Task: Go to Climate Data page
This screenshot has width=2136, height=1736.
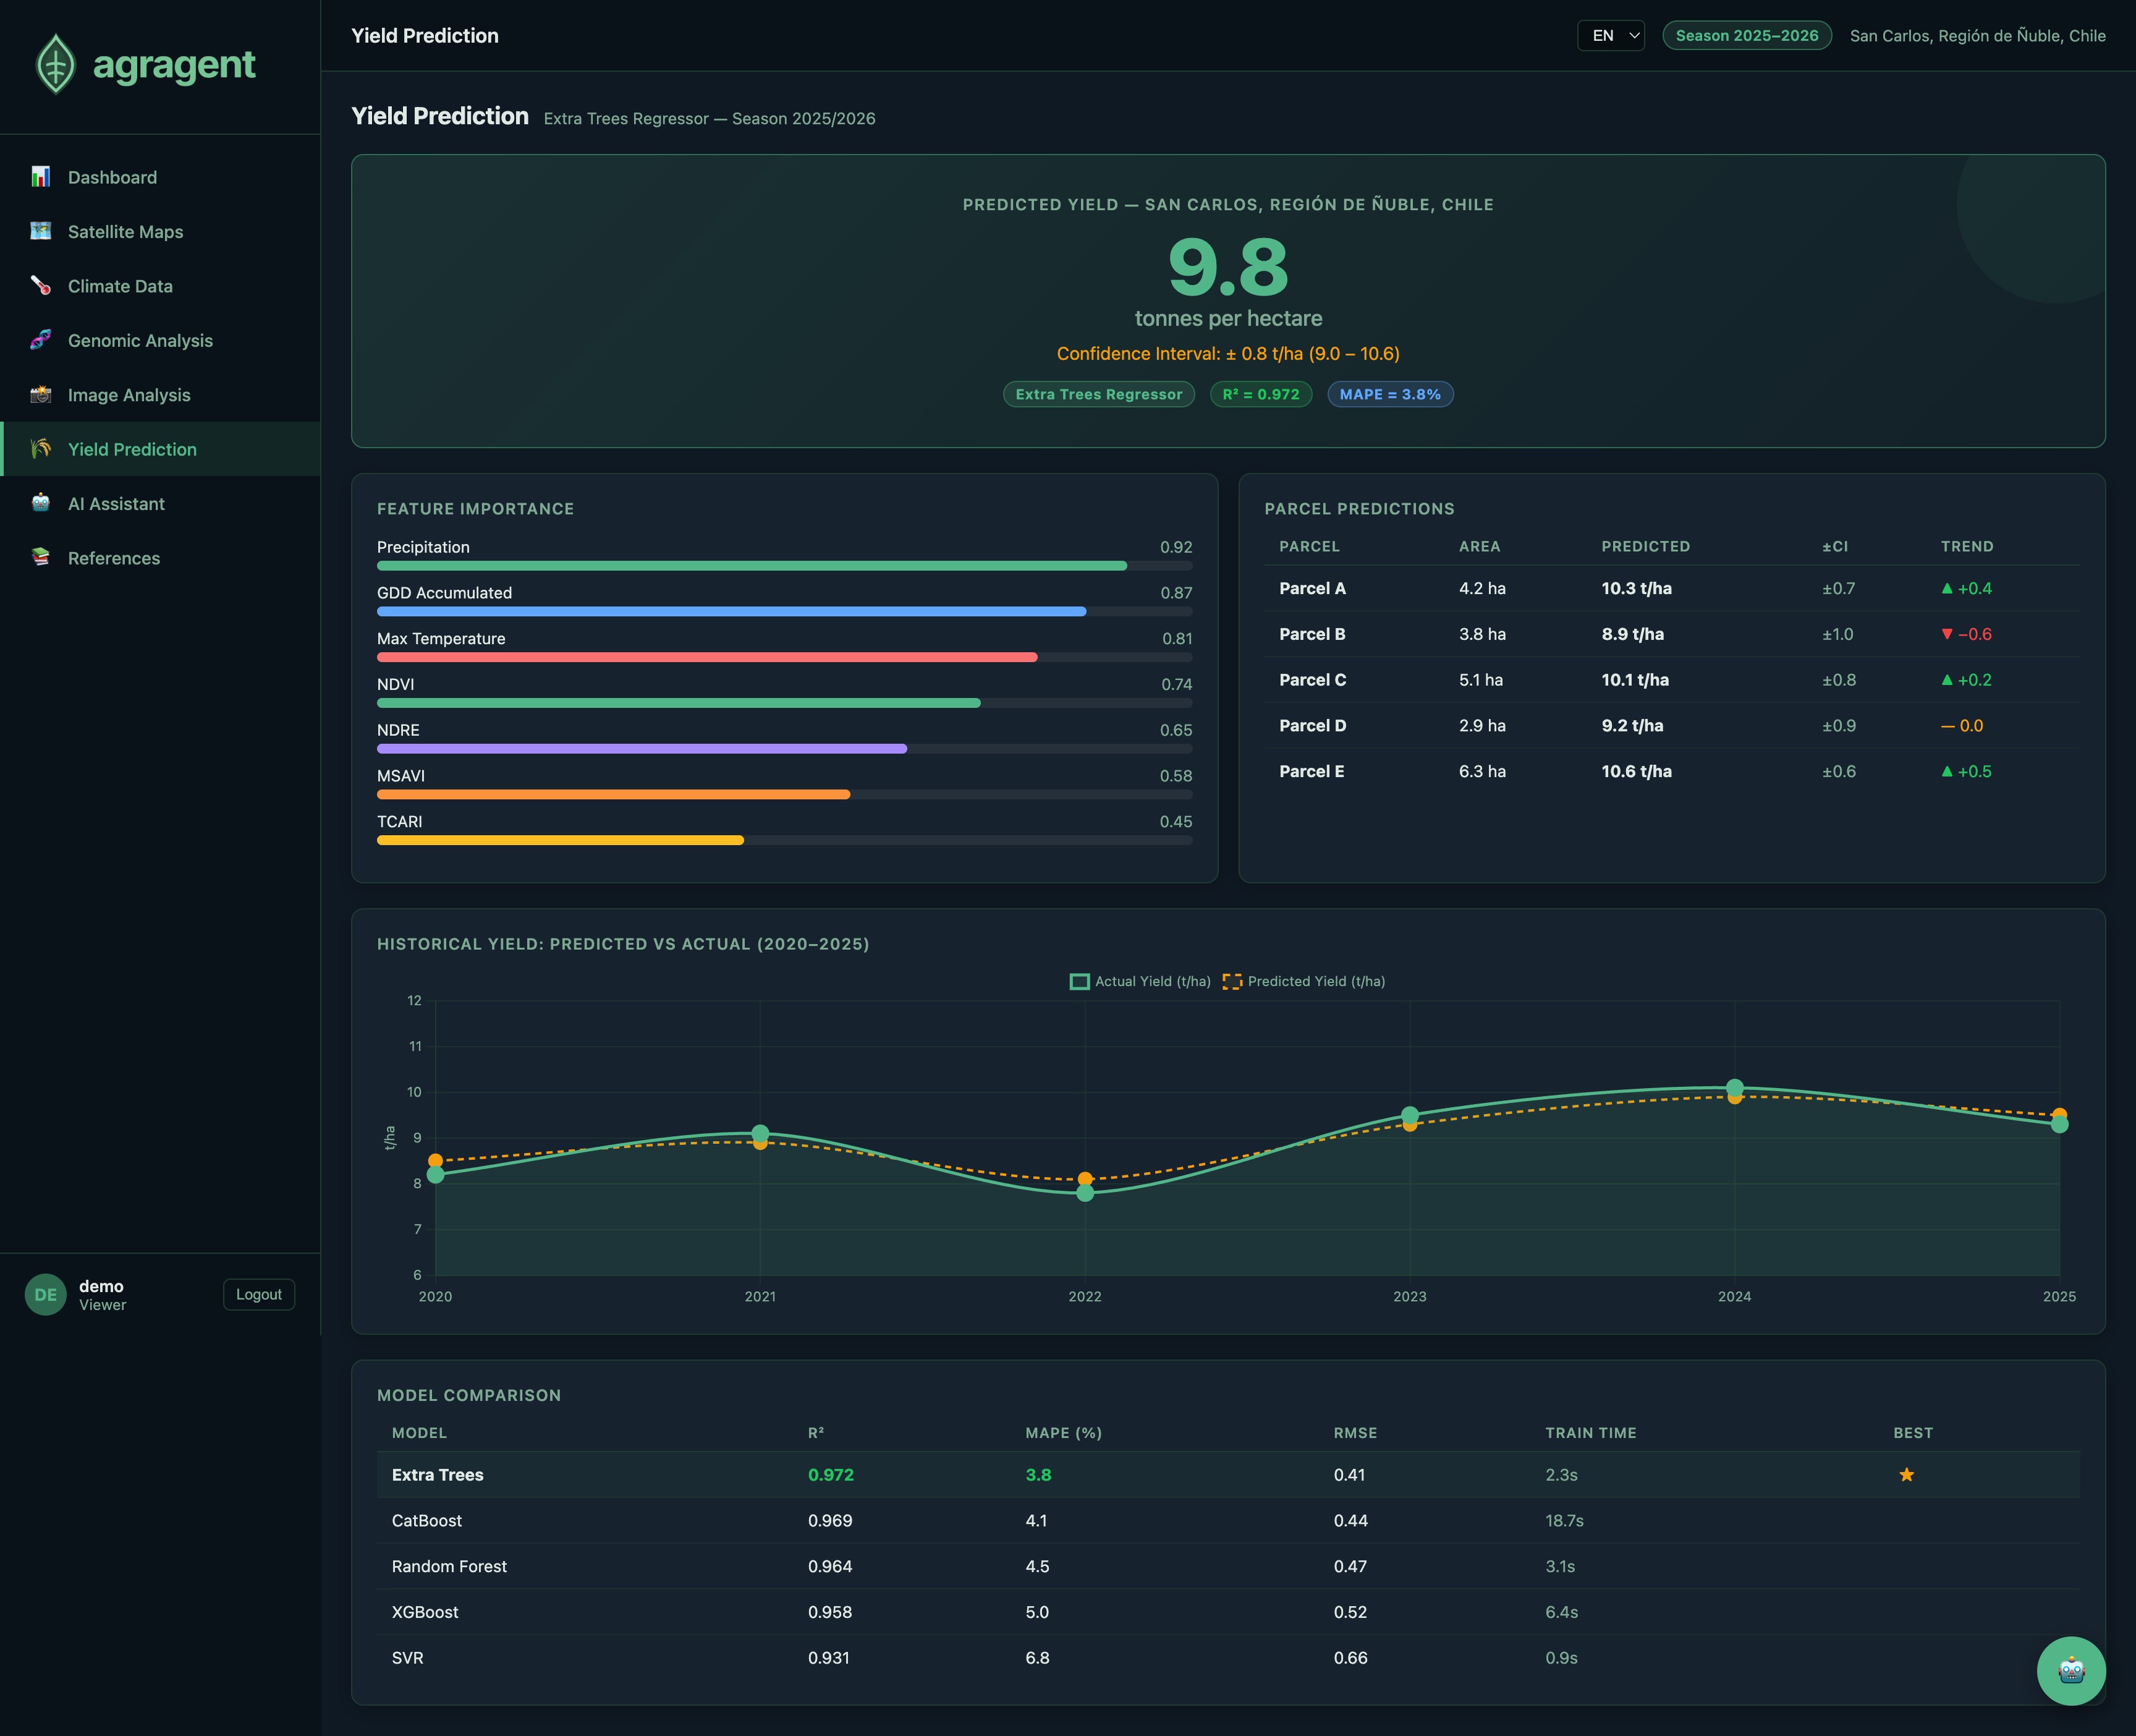Action: [120, 286]
